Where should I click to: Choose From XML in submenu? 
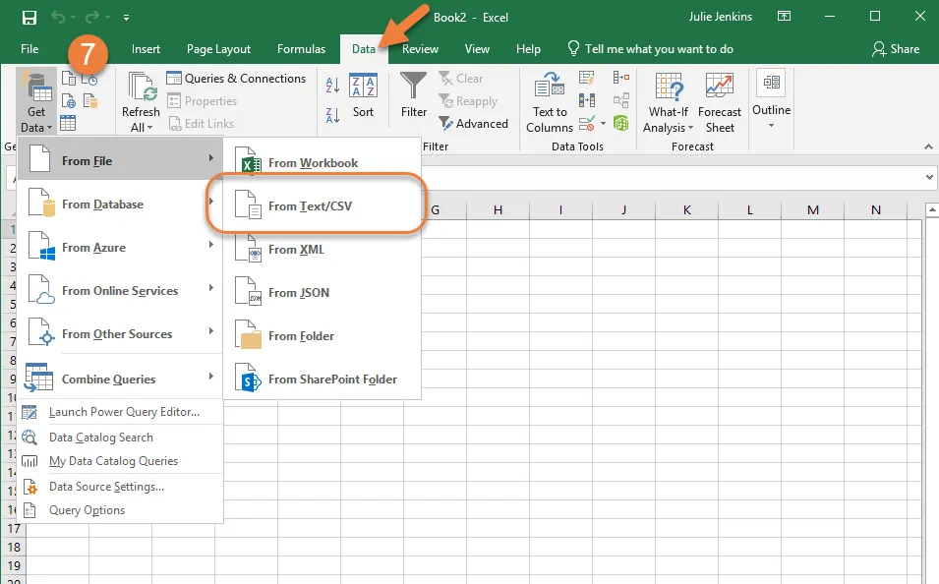(323, 249)
